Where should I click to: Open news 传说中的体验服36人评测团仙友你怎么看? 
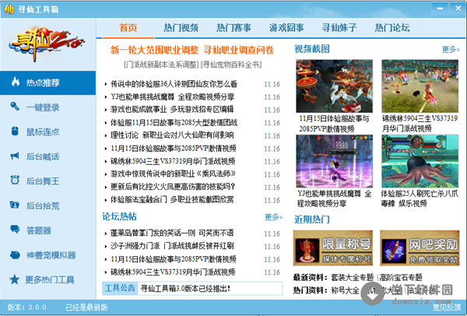tap(174, 84)
